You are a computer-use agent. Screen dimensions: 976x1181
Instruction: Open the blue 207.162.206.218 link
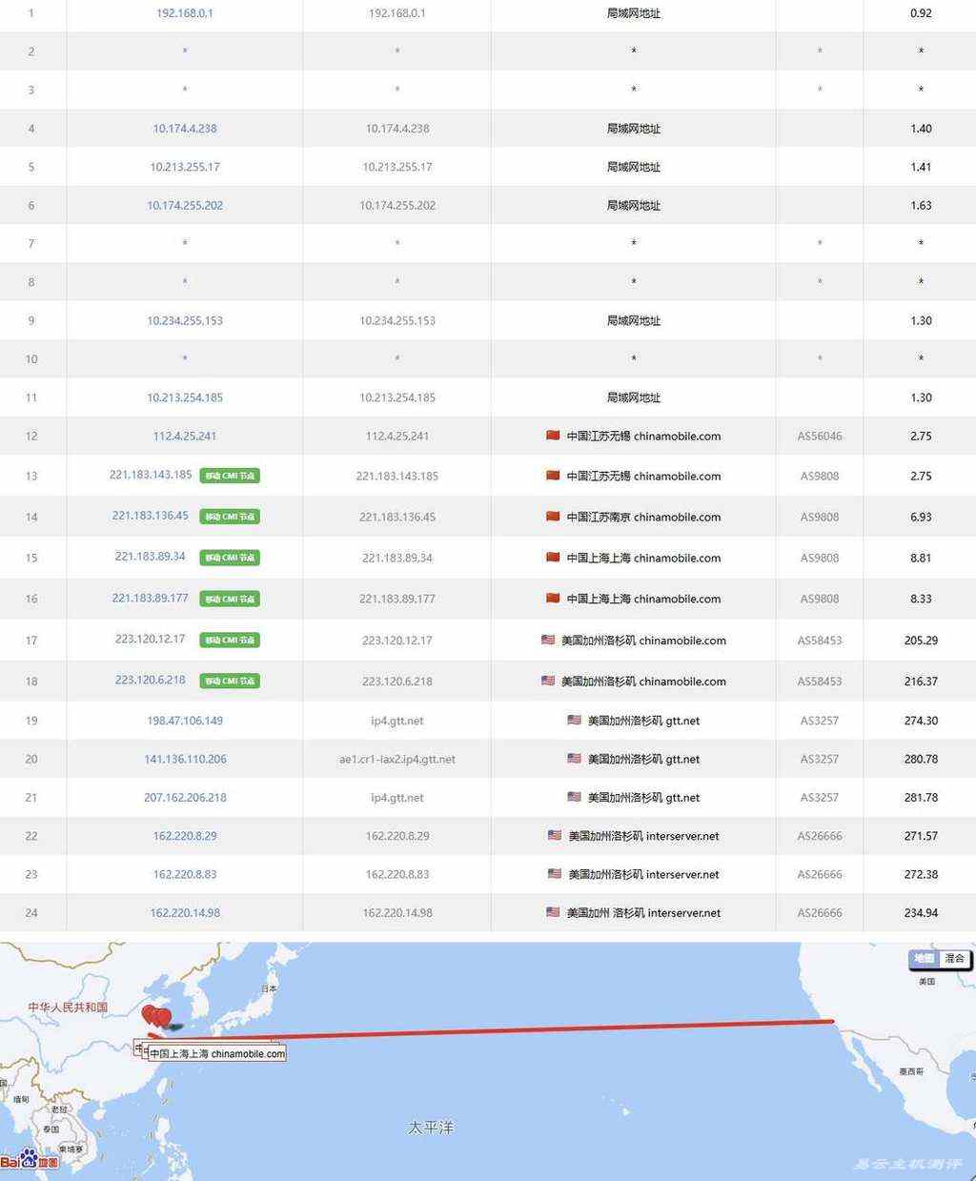pos(185,797)
